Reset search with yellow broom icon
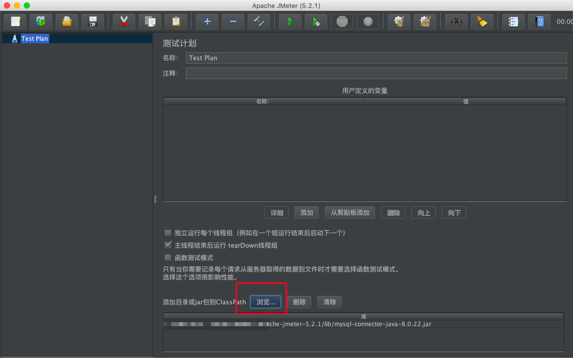Screen dimensions: 573x358 click(482, 21)
